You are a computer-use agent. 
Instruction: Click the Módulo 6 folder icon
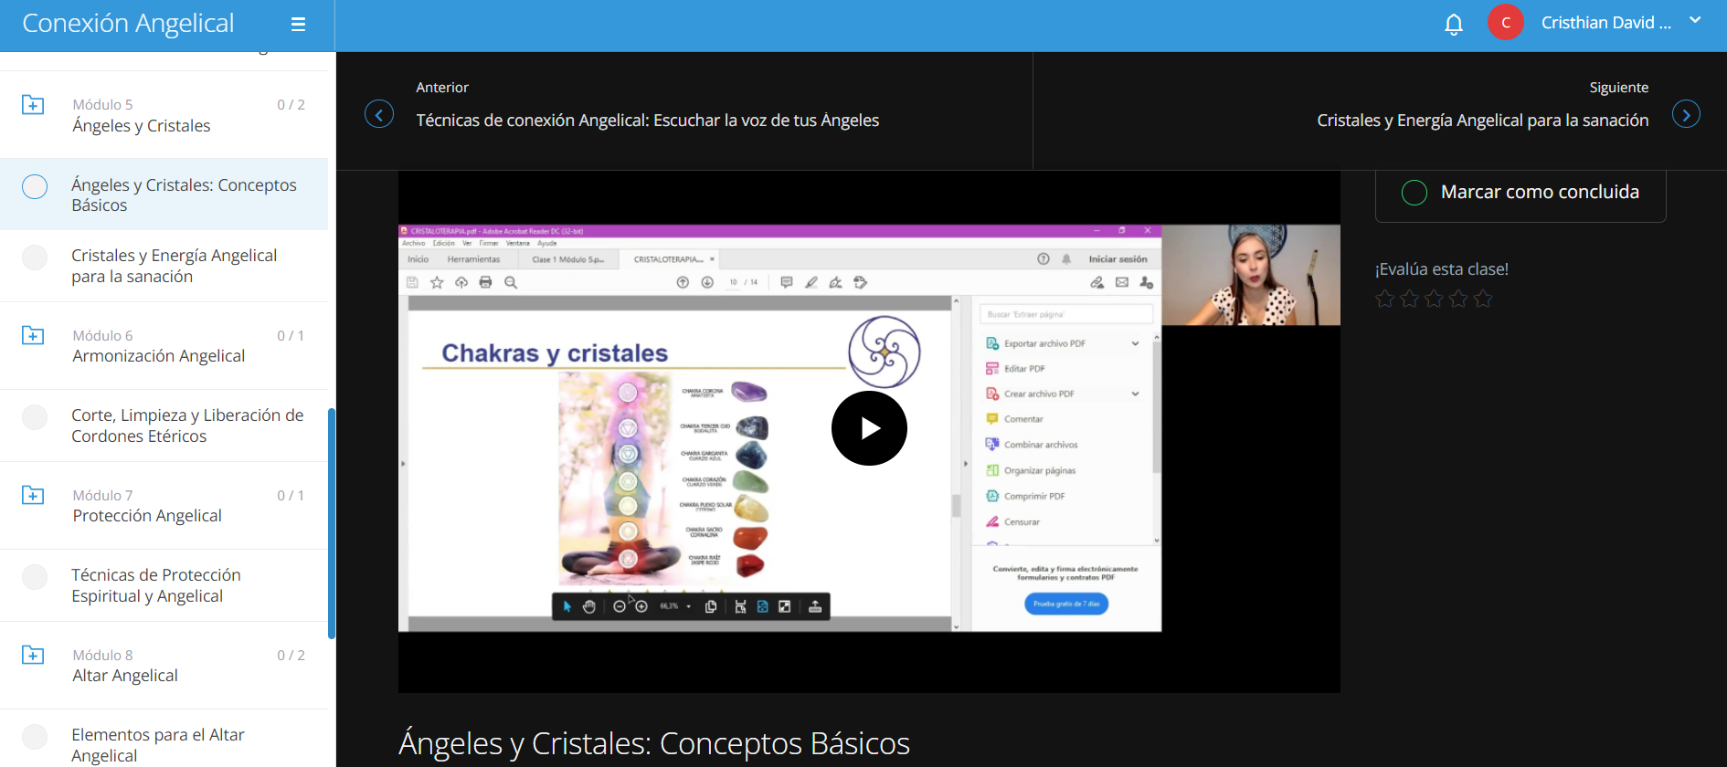point(33,336)
